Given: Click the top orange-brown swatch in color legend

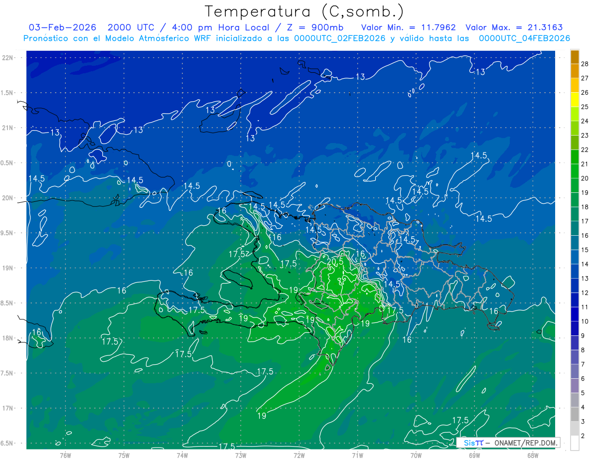Looking at the screenshot, I should point(575,57).
